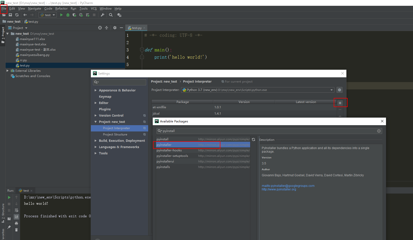Click the toolbar Stop square icon

tap(94, 15)
